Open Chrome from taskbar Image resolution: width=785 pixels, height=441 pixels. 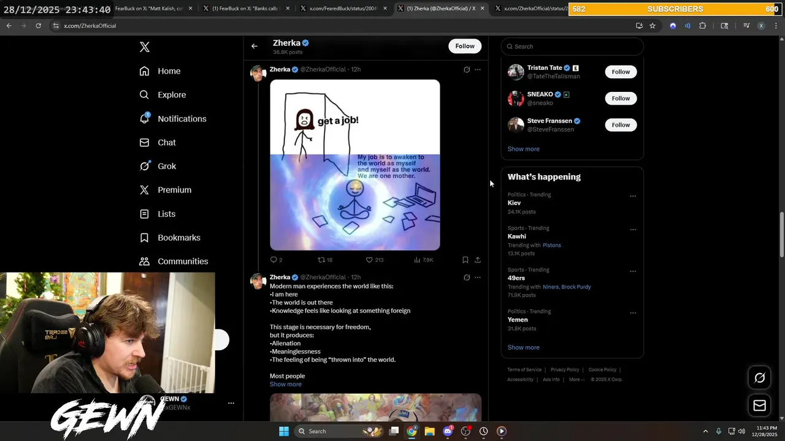(412, 431)
